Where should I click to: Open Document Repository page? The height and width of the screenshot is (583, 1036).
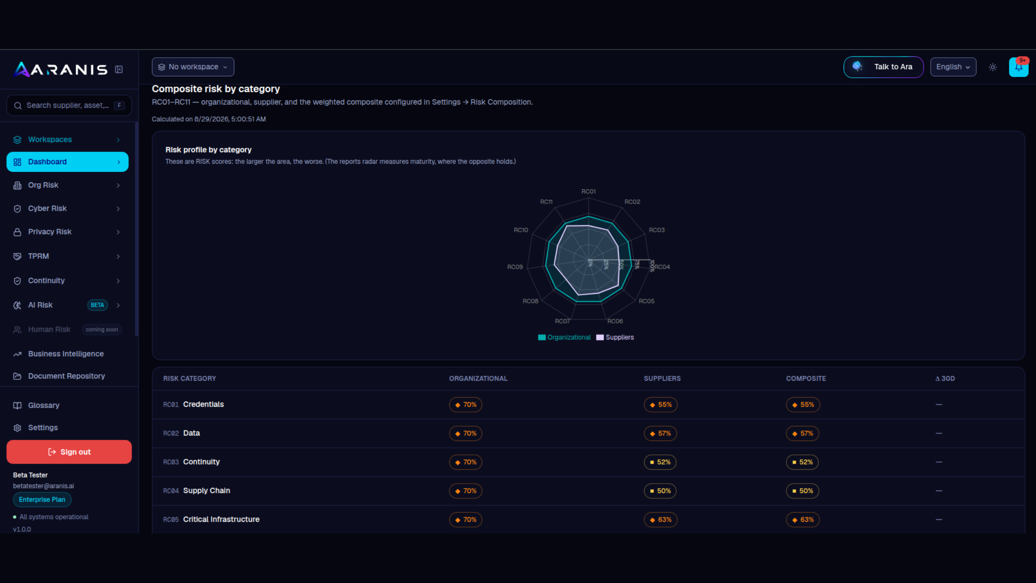click(67, 376)
